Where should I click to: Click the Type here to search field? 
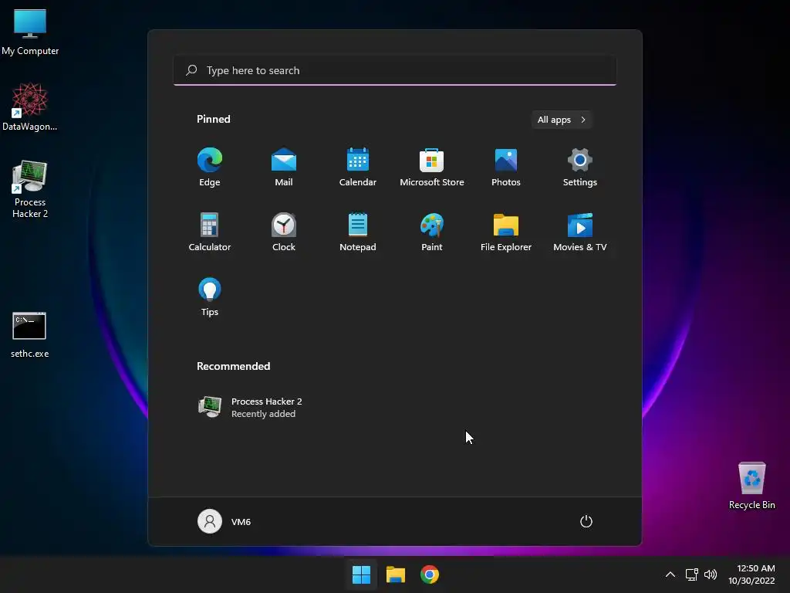click(x=395, y=70)
